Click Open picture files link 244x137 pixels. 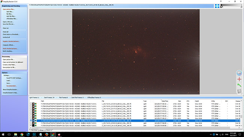9,9
